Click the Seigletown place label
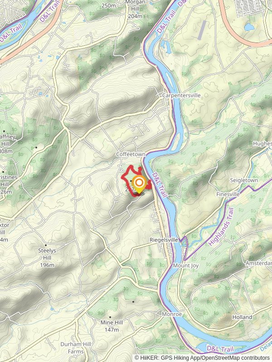272x362 pixels. 244,180
